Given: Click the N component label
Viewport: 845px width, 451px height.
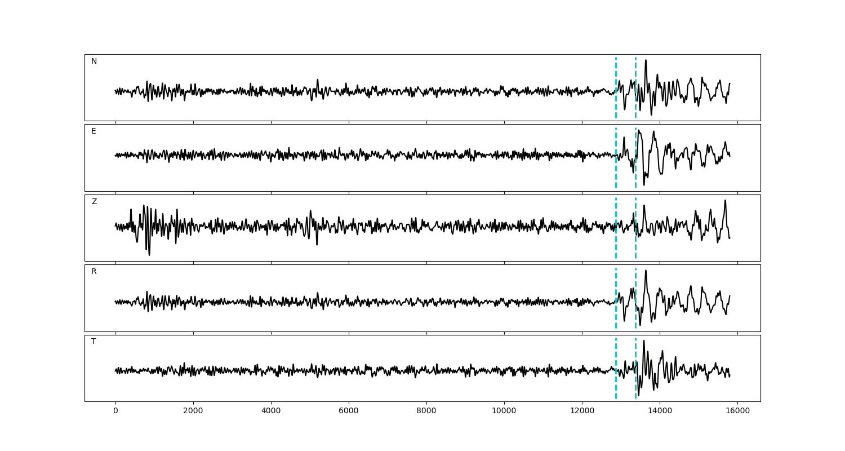Looking at the screenshot, I should [x=94, y=61].
